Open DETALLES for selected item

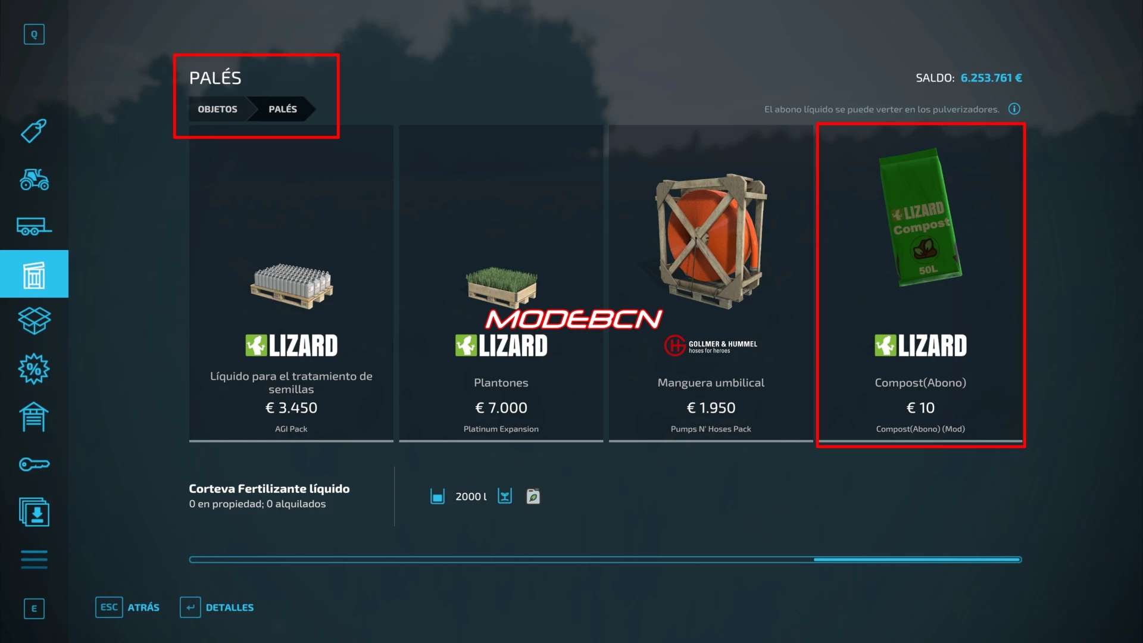(217, 607)
